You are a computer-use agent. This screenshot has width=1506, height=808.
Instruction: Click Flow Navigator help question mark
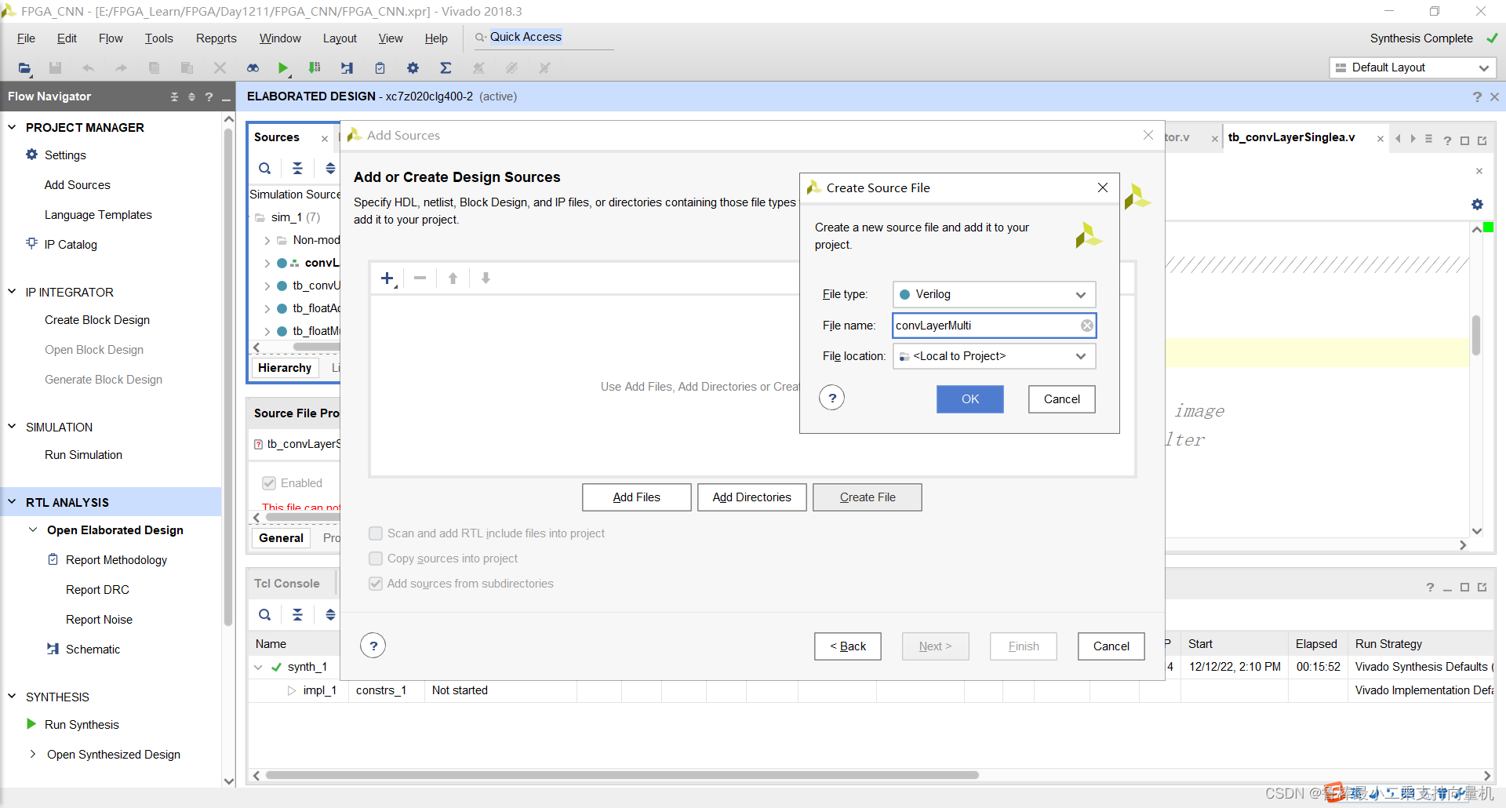[x=209, y=96]
